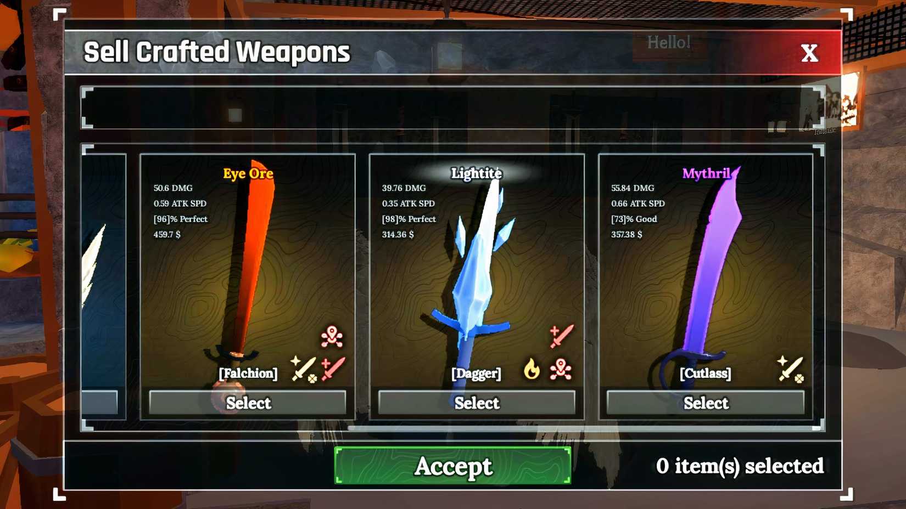Select the Lightite Dagger for selling
The image size is (906, 509).
[477, 403]
